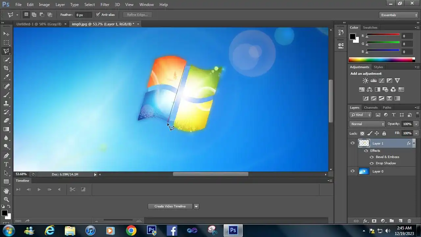Click the Create new layer icon
This screenshot has width=421, height=237.
point(400,221)
